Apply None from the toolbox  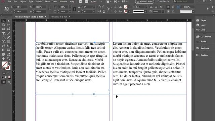[9, 77]
